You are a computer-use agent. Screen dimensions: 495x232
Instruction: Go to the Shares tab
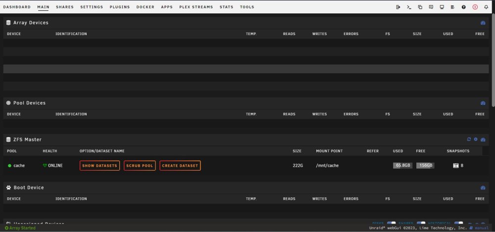tap(65, 7)
